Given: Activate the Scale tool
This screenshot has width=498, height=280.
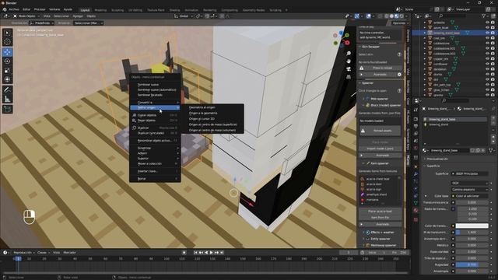Looking at the screenshot, I should [x=7, y=71].
